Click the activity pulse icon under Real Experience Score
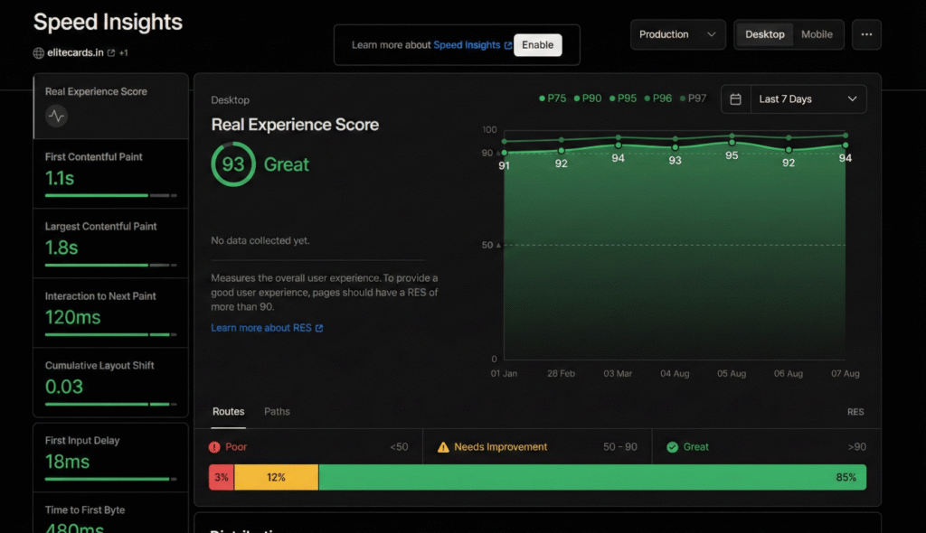Screen dimensions: 926x533 click(56, 116)
